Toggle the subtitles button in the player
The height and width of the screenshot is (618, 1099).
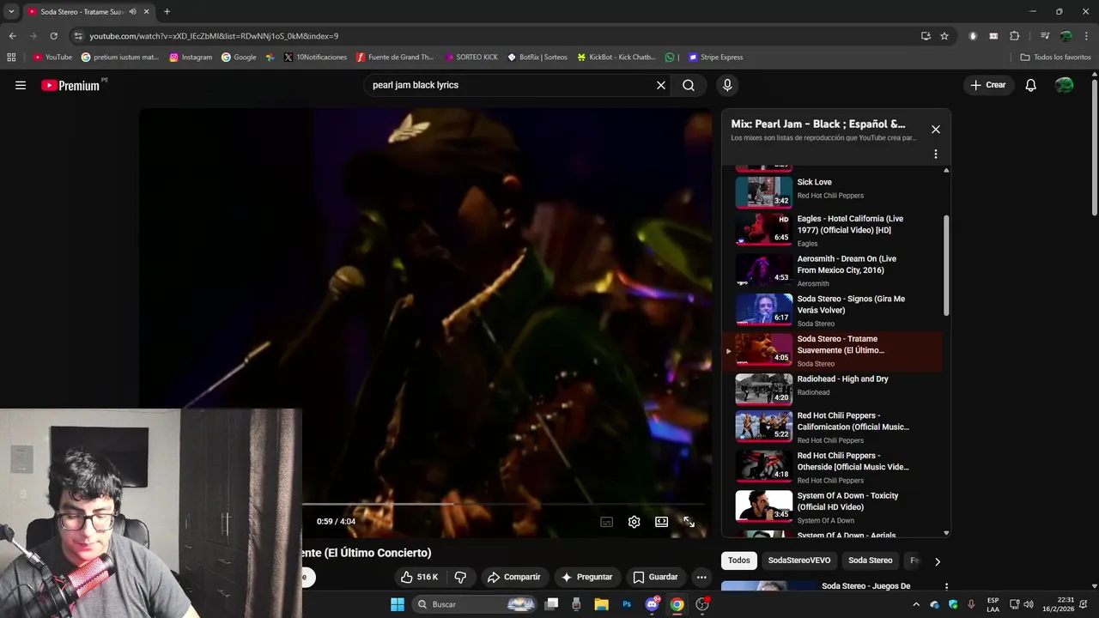606,522
